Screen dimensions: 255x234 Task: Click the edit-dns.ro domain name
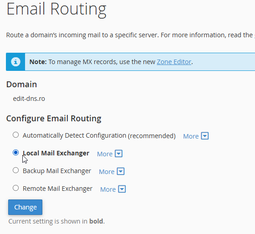point(29,99)
